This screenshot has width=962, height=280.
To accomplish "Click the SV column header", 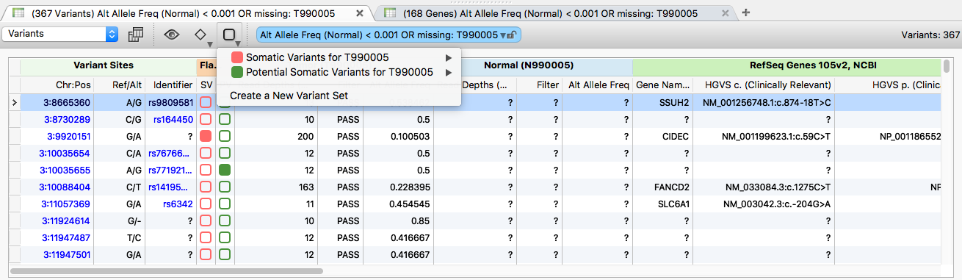I will coord(206,85).
